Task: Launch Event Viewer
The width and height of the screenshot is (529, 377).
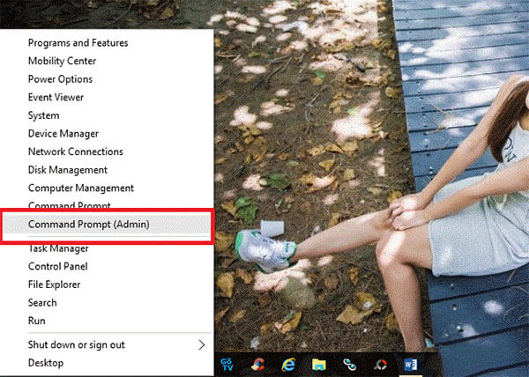Action: (x=56, y=98)
